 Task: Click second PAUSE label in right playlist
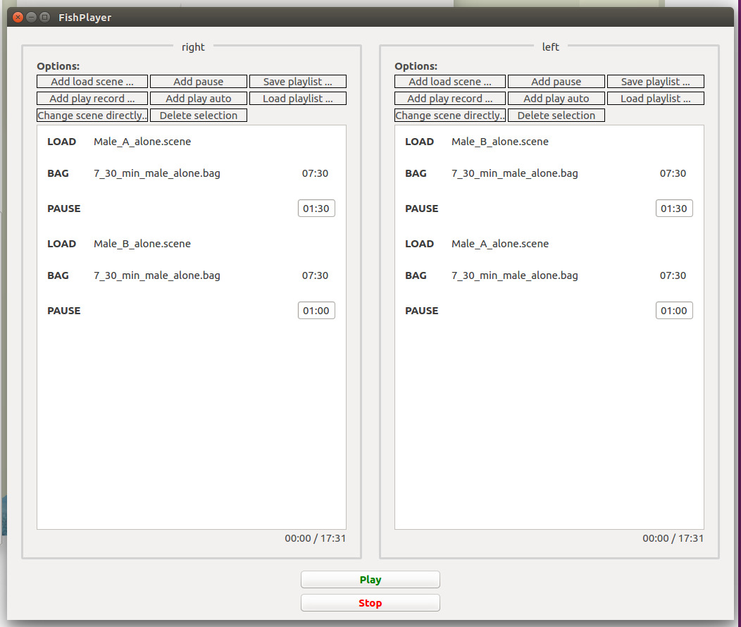(64, 311)
